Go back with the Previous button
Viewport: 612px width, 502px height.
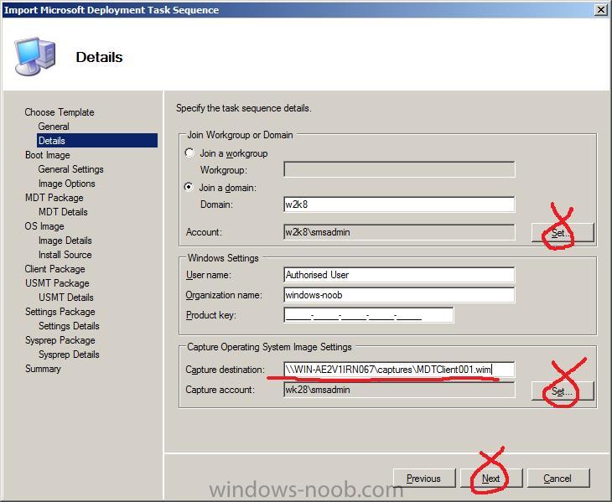point(424,479)
